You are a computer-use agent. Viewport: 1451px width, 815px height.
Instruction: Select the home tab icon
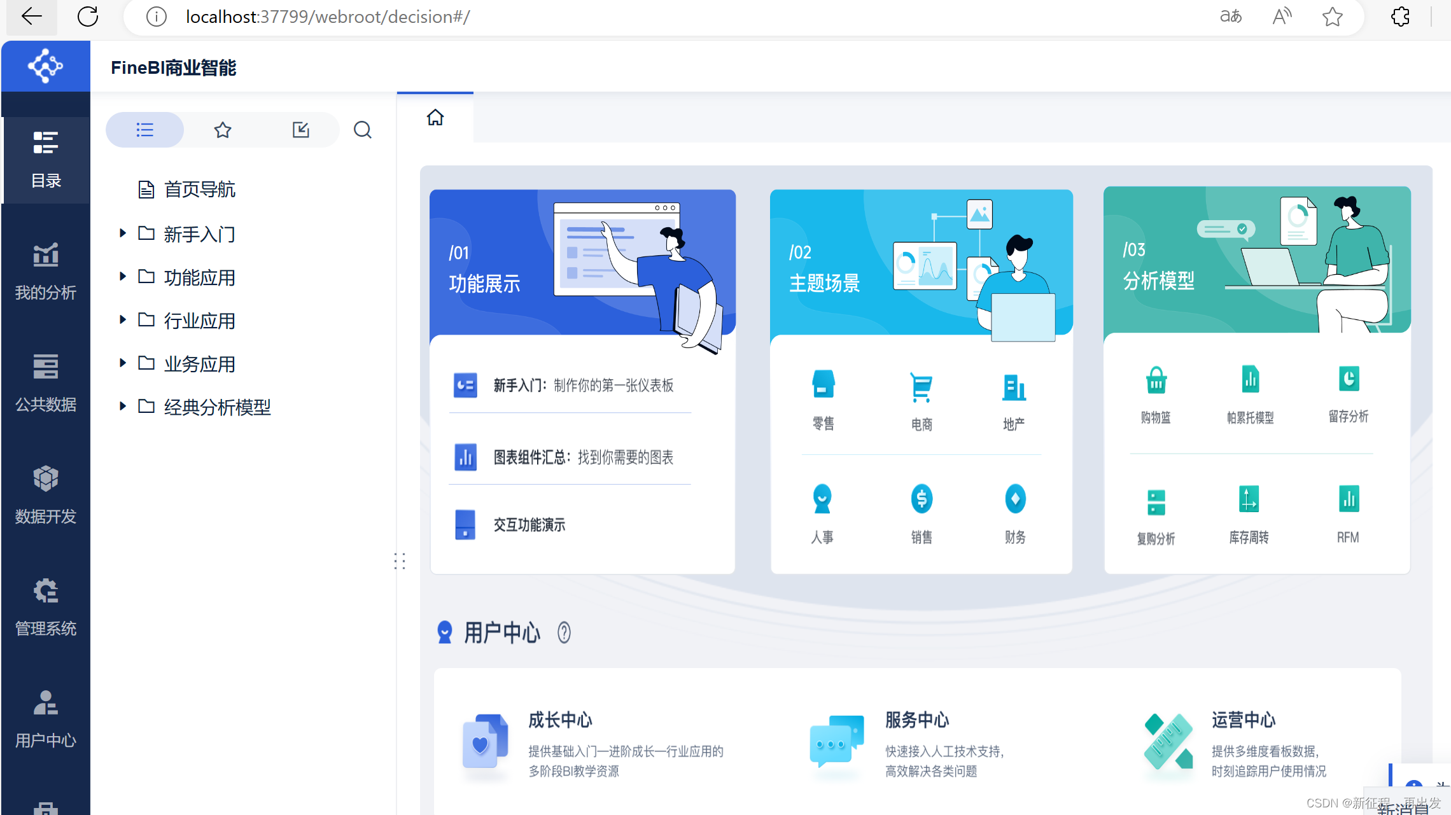pos(435,118)
